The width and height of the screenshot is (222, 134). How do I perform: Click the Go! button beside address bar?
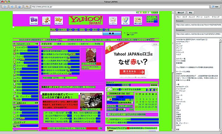coord(216,6)
